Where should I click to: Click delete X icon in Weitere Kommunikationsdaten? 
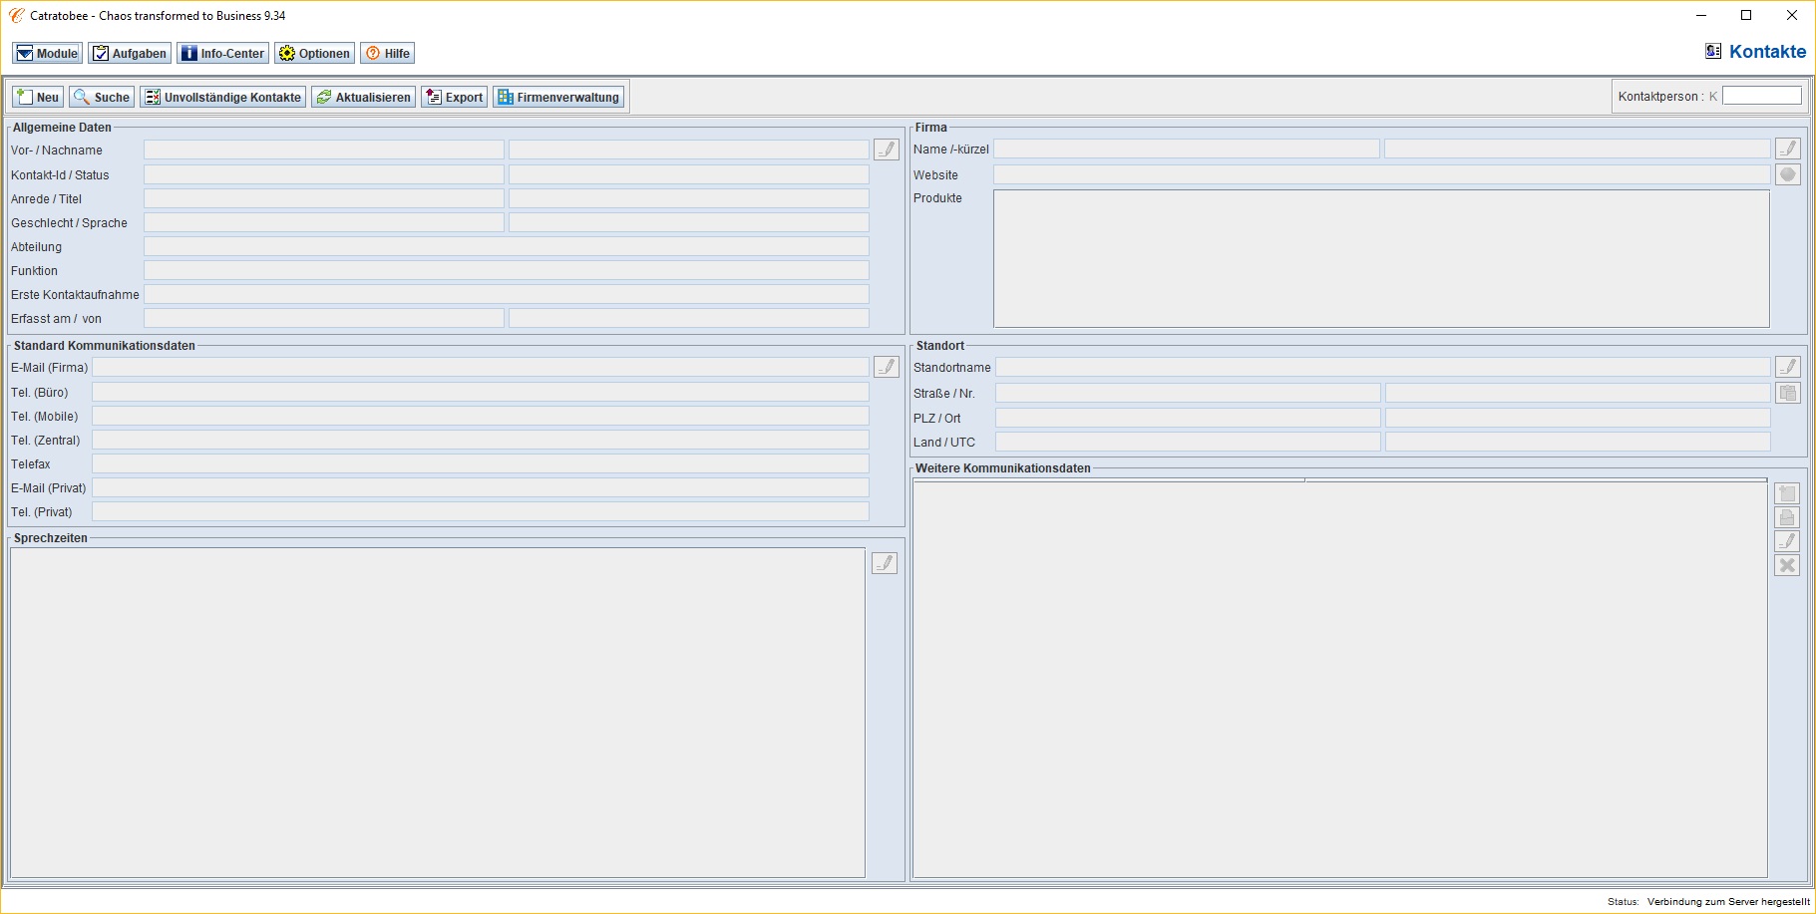(x=1786, y=565)
